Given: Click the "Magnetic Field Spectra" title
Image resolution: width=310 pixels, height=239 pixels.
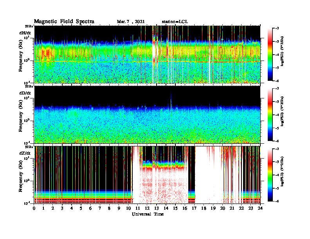Looking at the screenshot, I should pyautogui.click(x=64, y=21).
